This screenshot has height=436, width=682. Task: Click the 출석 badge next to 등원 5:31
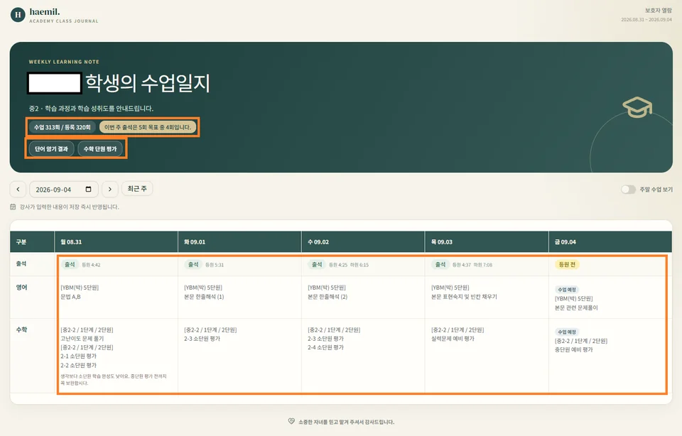tap(193, 264)
